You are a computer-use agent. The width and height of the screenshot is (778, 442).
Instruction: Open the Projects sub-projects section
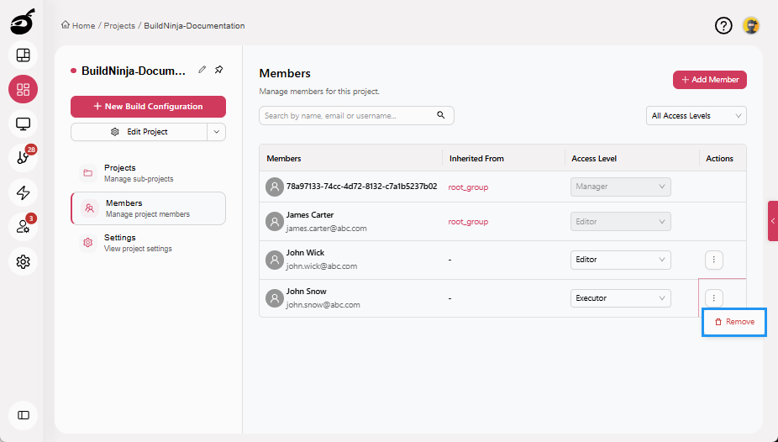[x=148, y=173]
